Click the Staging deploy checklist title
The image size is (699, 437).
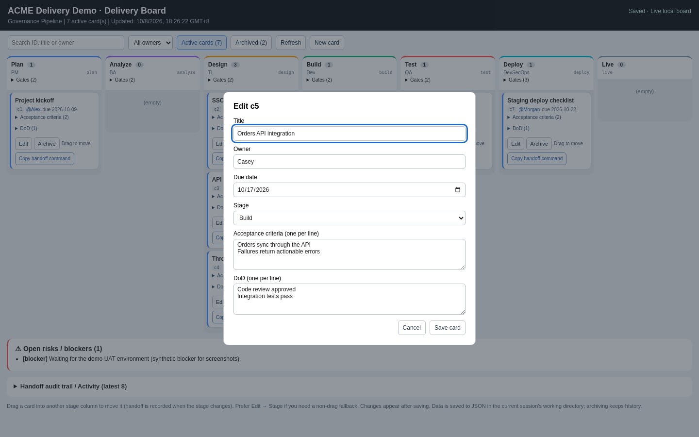(540, 101)
